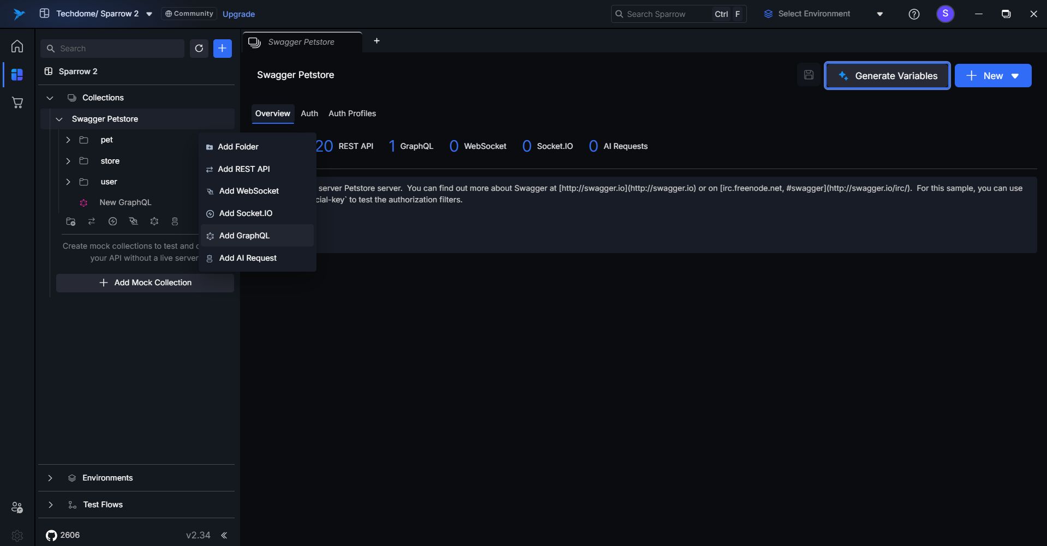Viewport: 1047px width, 546px height.
Task: Click the AI request robot icon in collection toolbar
Action: (175, 221)
